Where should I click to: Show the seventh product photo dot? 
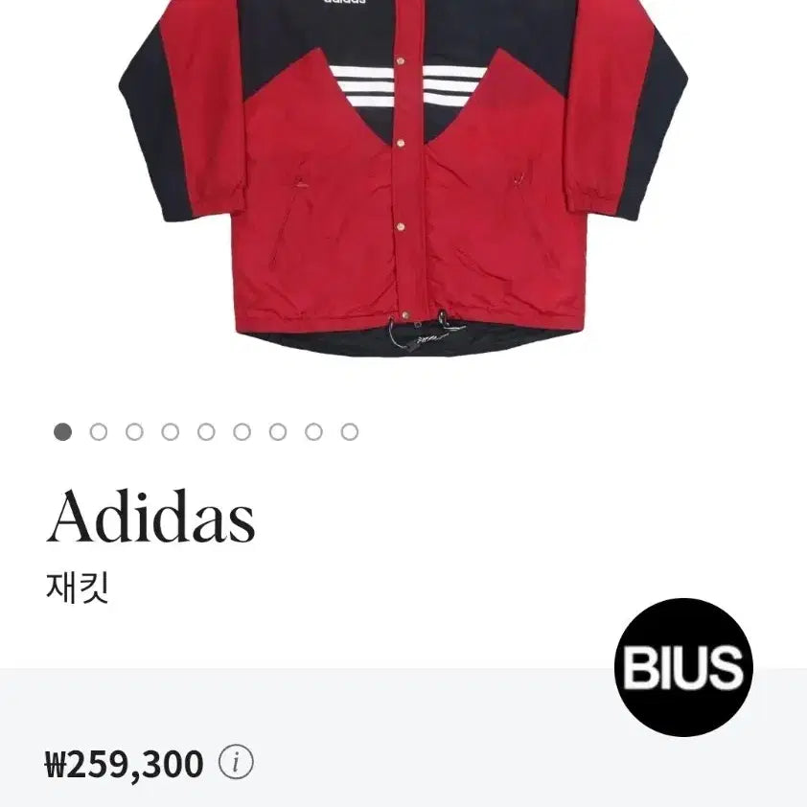coord(278,432)
